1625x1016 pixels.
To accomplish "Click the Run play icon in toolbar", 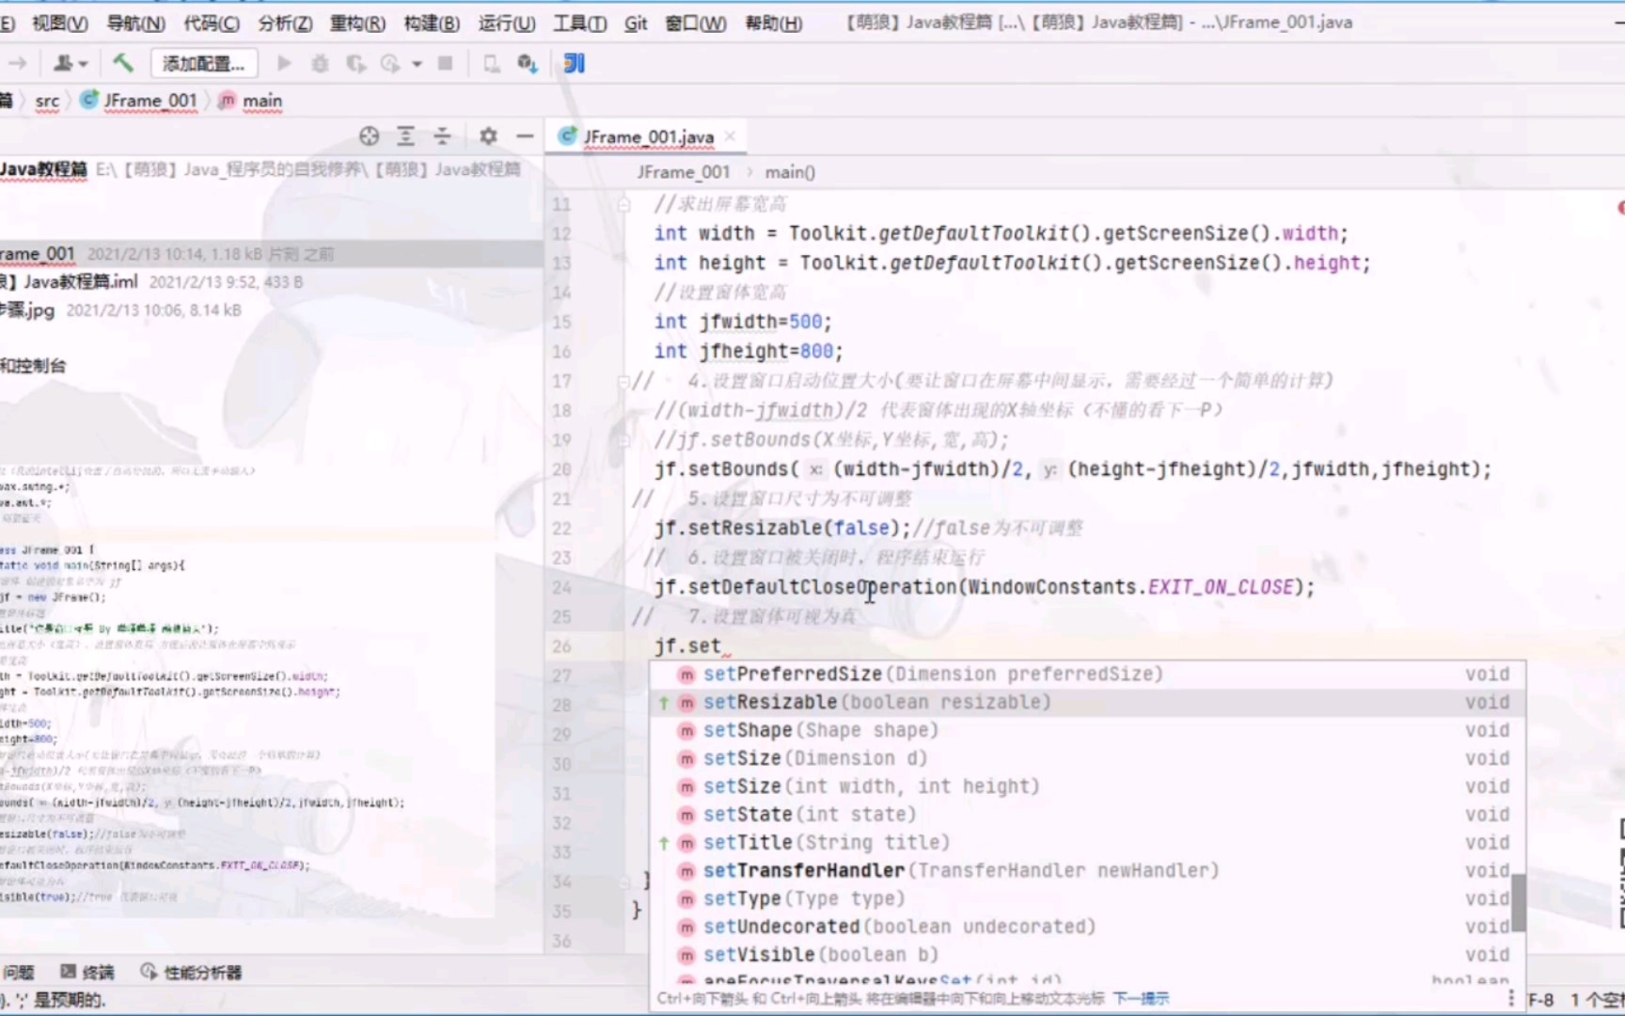I will click(284, 63).
